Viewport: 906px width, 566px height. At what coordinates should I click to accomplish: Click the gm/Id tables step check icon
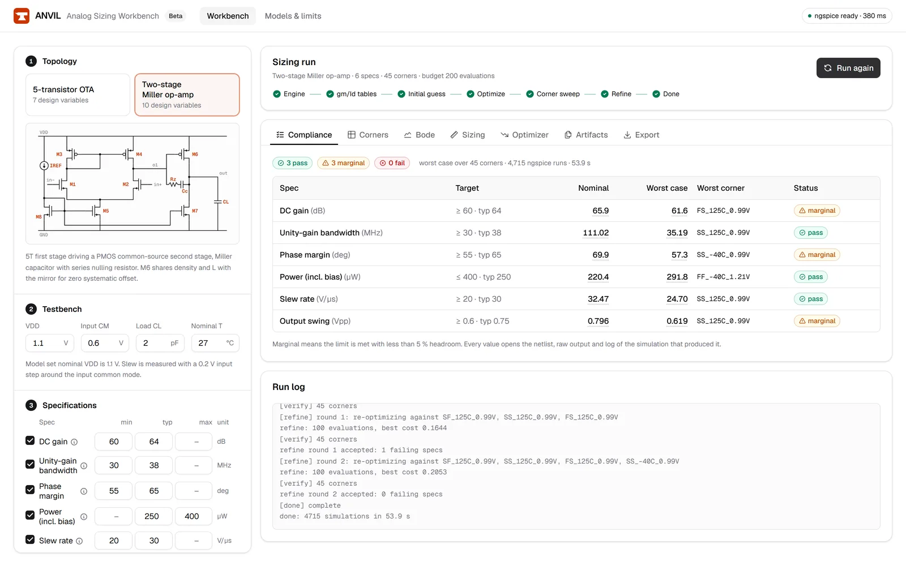[x=330, y=94]
